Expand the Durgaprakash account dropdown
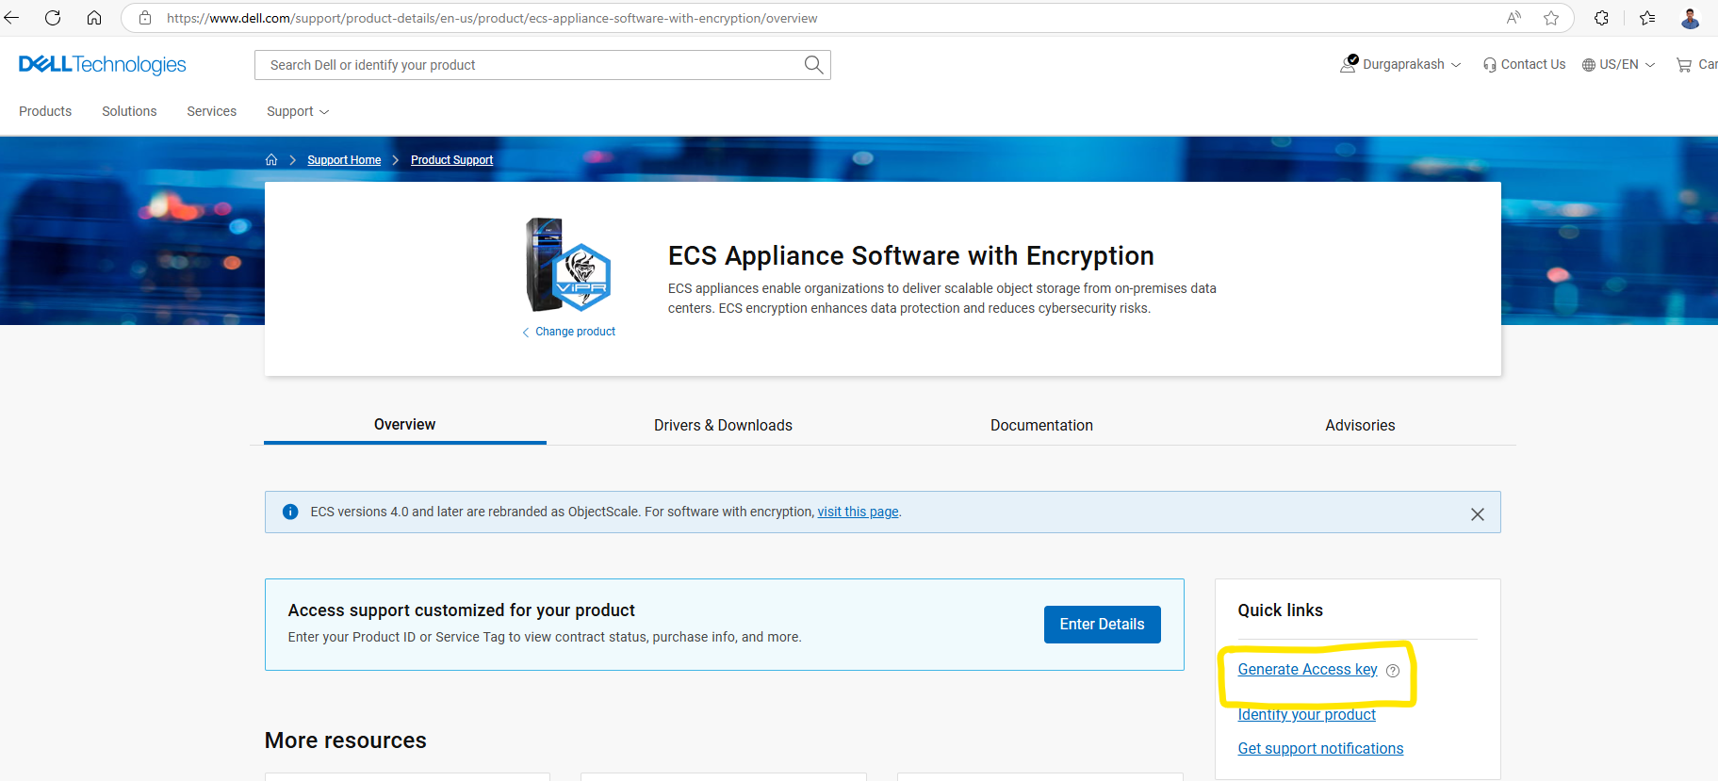Screen dimensions: 1718x781 (1401, 65)
